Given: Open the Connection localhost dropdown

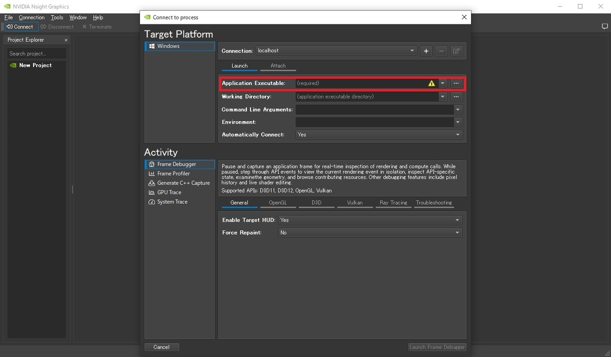Looking at the screenshot, I should coord(337,51).
